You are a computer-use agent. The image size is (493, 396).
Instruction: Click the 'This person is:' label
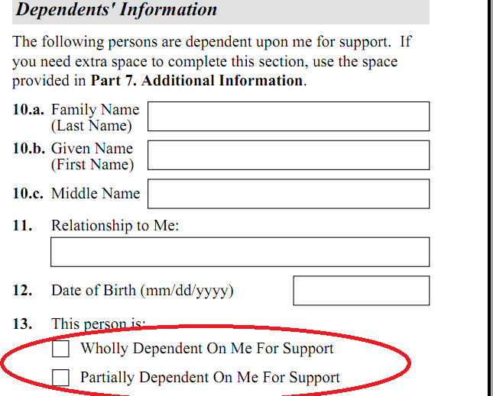[98, 324]
